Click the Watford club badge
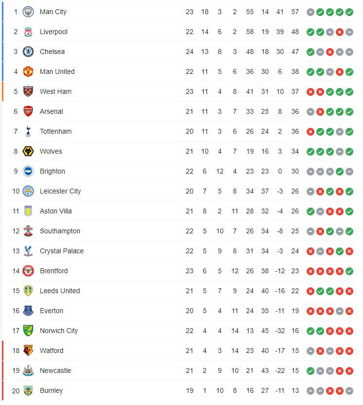Viewport: 363px width, 405px height. tap(28, 351)
